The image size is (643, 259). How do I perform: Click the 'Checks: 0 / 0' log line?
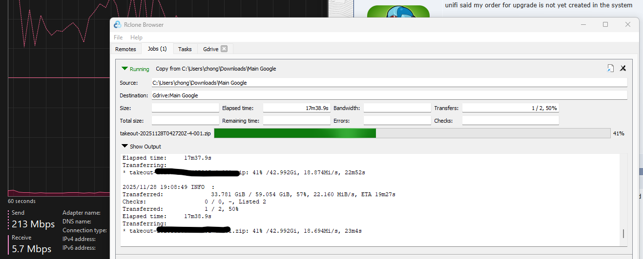[194, 202]
